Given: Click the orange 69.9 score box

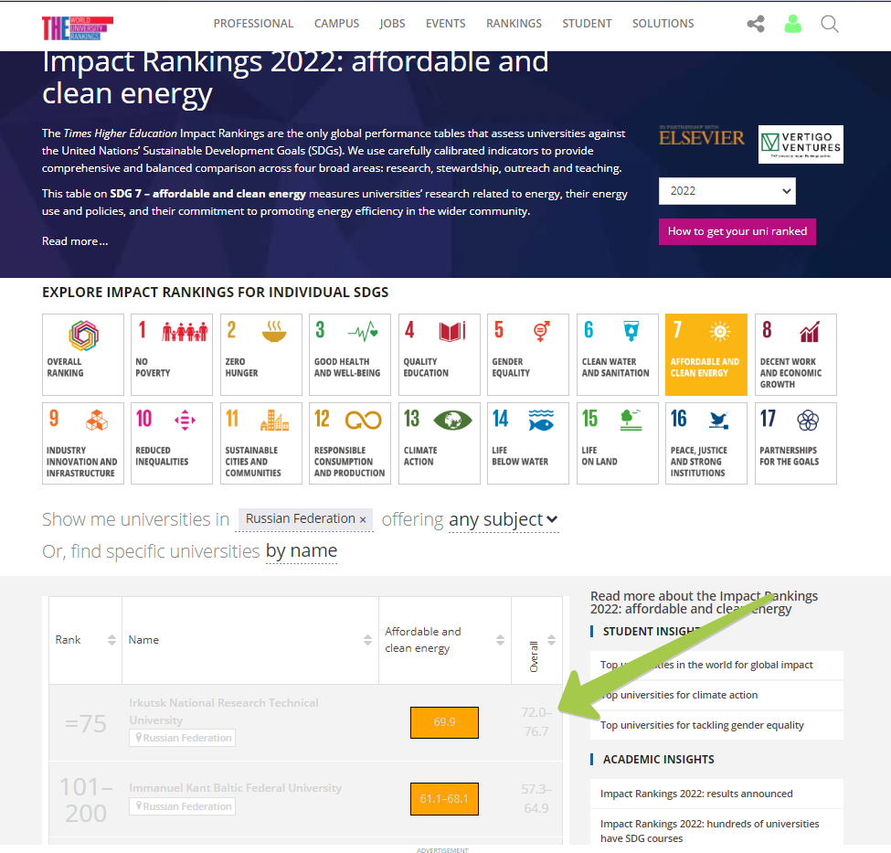Looking at the screenshot, I should (444, 722).
